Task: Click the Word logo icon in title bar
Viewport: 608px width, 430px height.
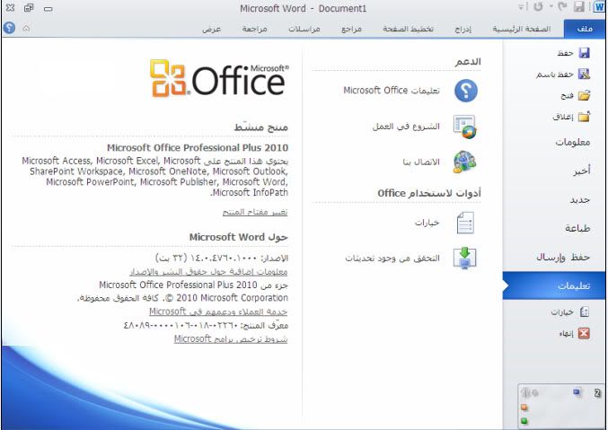Action: pos(599,7)
